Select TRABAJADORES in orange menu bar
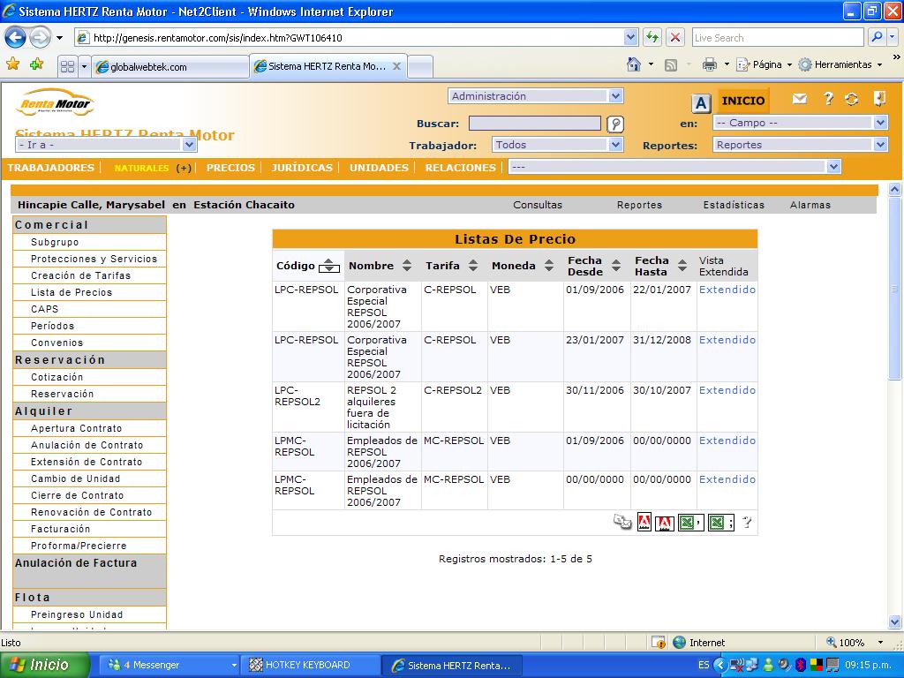The image size is (904, 678). [50, 168]
